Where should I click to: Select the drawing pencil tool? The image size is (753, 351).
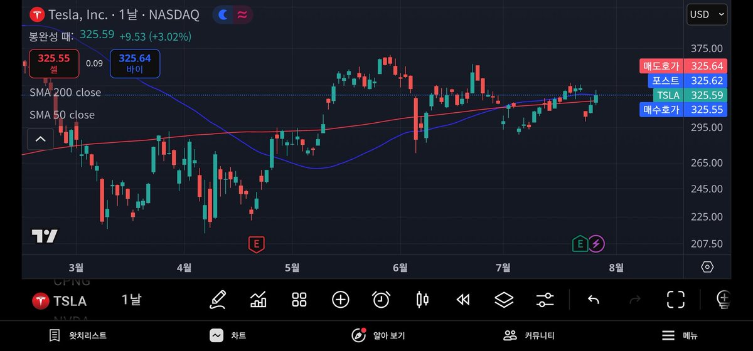218,300
